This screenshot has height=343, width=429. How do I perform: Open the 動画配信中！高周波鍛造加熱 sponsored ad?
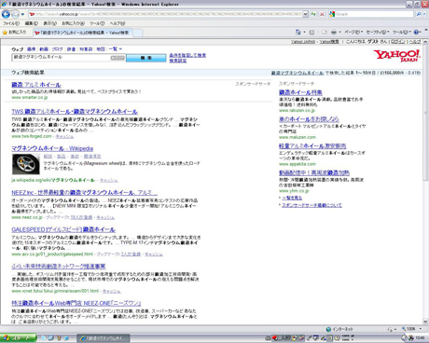(x=314, y=172)
